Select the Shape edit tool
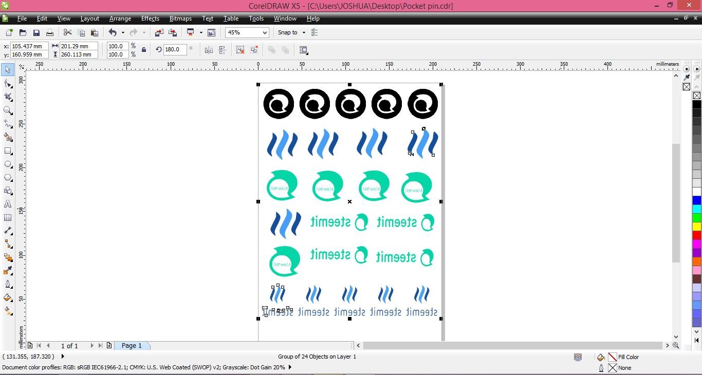 (x=8, y=83)
